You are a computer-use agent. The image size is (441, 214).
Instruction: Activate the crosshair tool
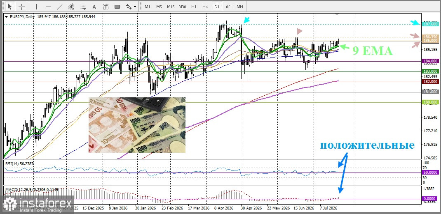(22, 6)
